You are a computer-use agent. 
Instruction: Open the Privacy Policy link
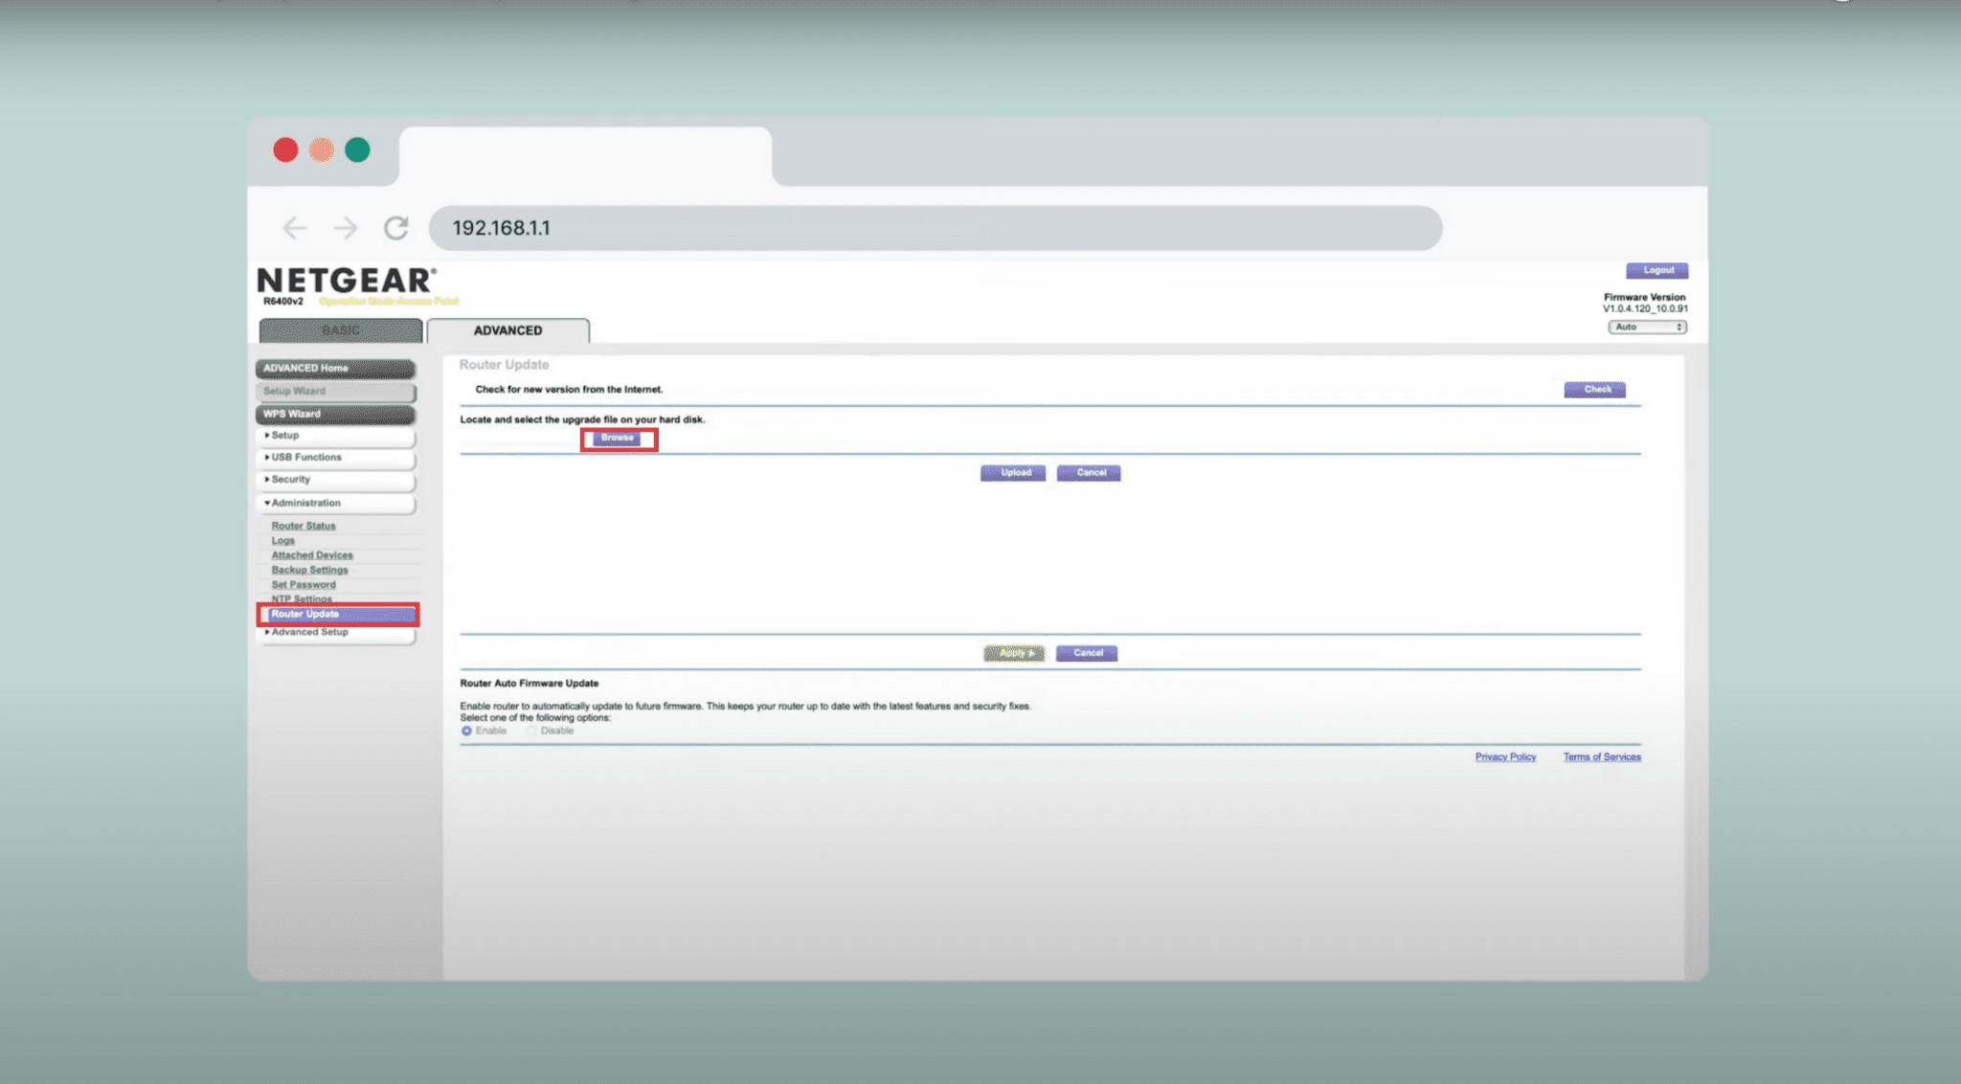click(x=1505, y=757)
